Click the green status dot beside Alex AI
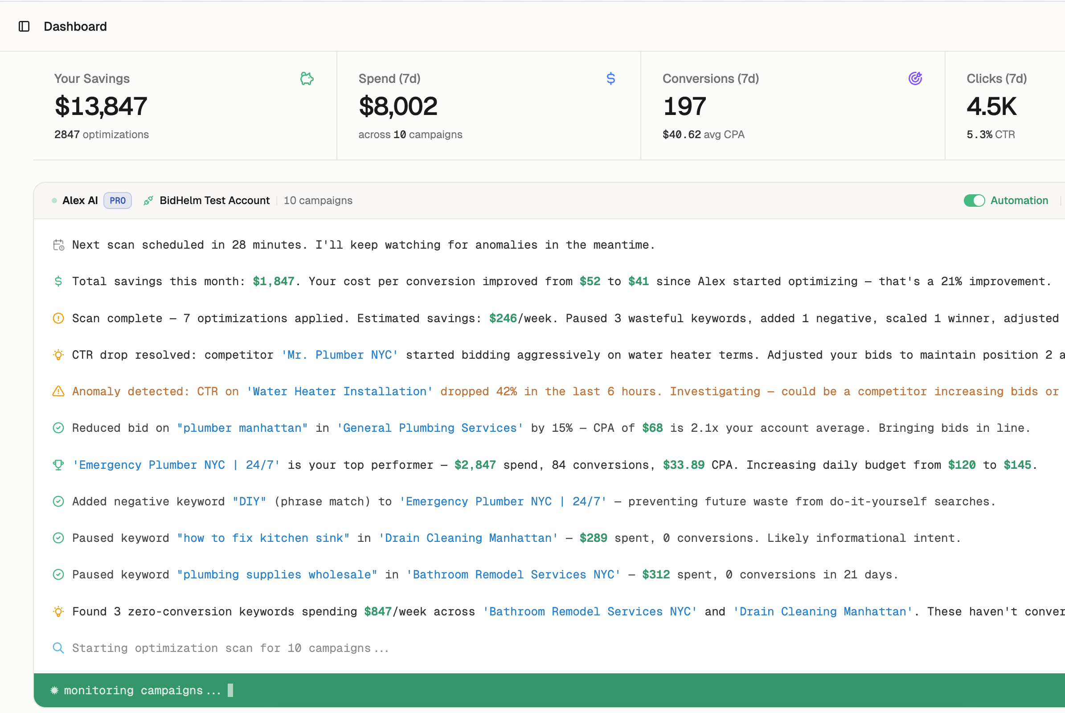This screenshot has height=713, width=1065. pos(53,200)
